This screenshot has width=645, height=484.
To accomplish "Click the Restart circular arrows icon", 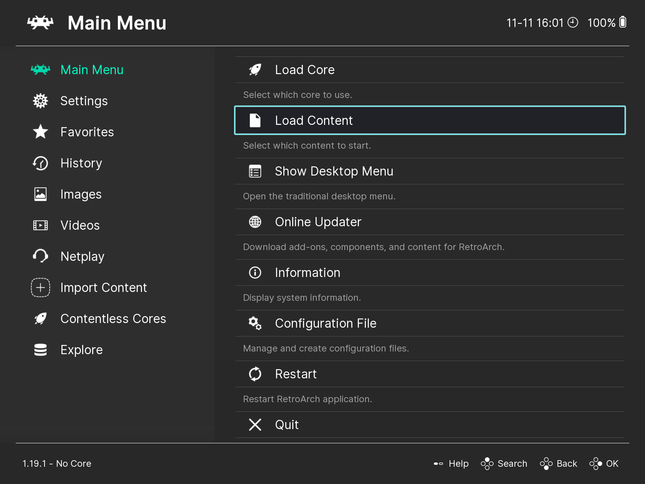I will coord(255,374).
